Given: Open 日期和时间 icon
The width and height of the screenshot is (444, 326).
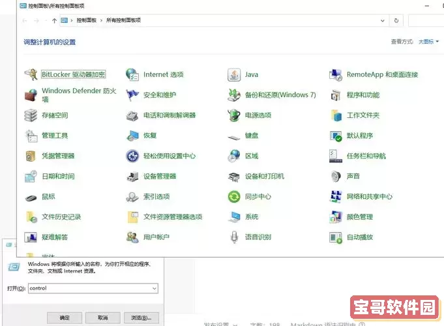Looking at the screenshot, I should (31, 177).
